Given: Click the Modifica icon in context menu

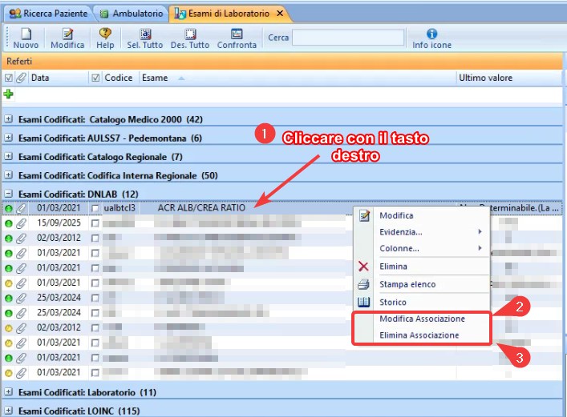Looking at the screenshot, I should click(x=364, y=215).
